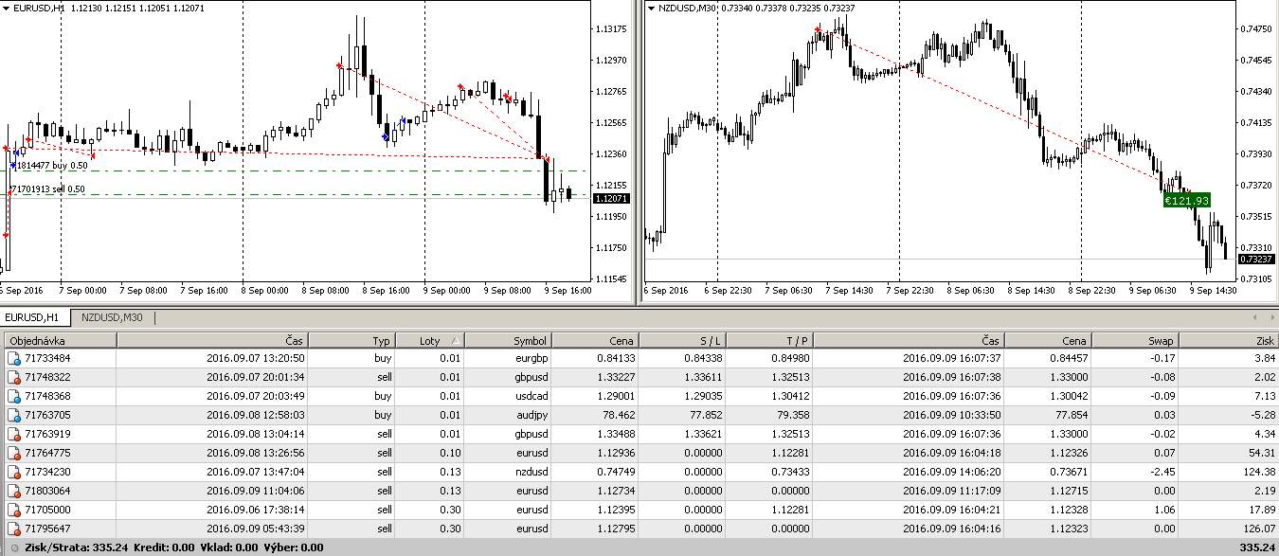The width and height of the screenshot is (1279, 556).
Task: Click the order icon for ticket 71764775
Action: pyautogui.click(x=13, y=454)
